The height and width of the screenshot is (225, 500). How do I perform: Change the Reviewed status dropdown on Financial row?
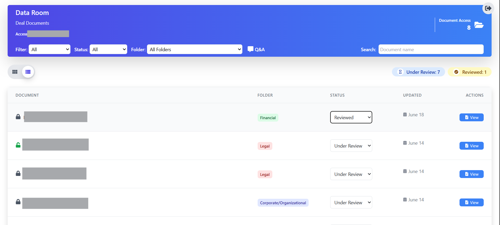click(x=351, y=117)
